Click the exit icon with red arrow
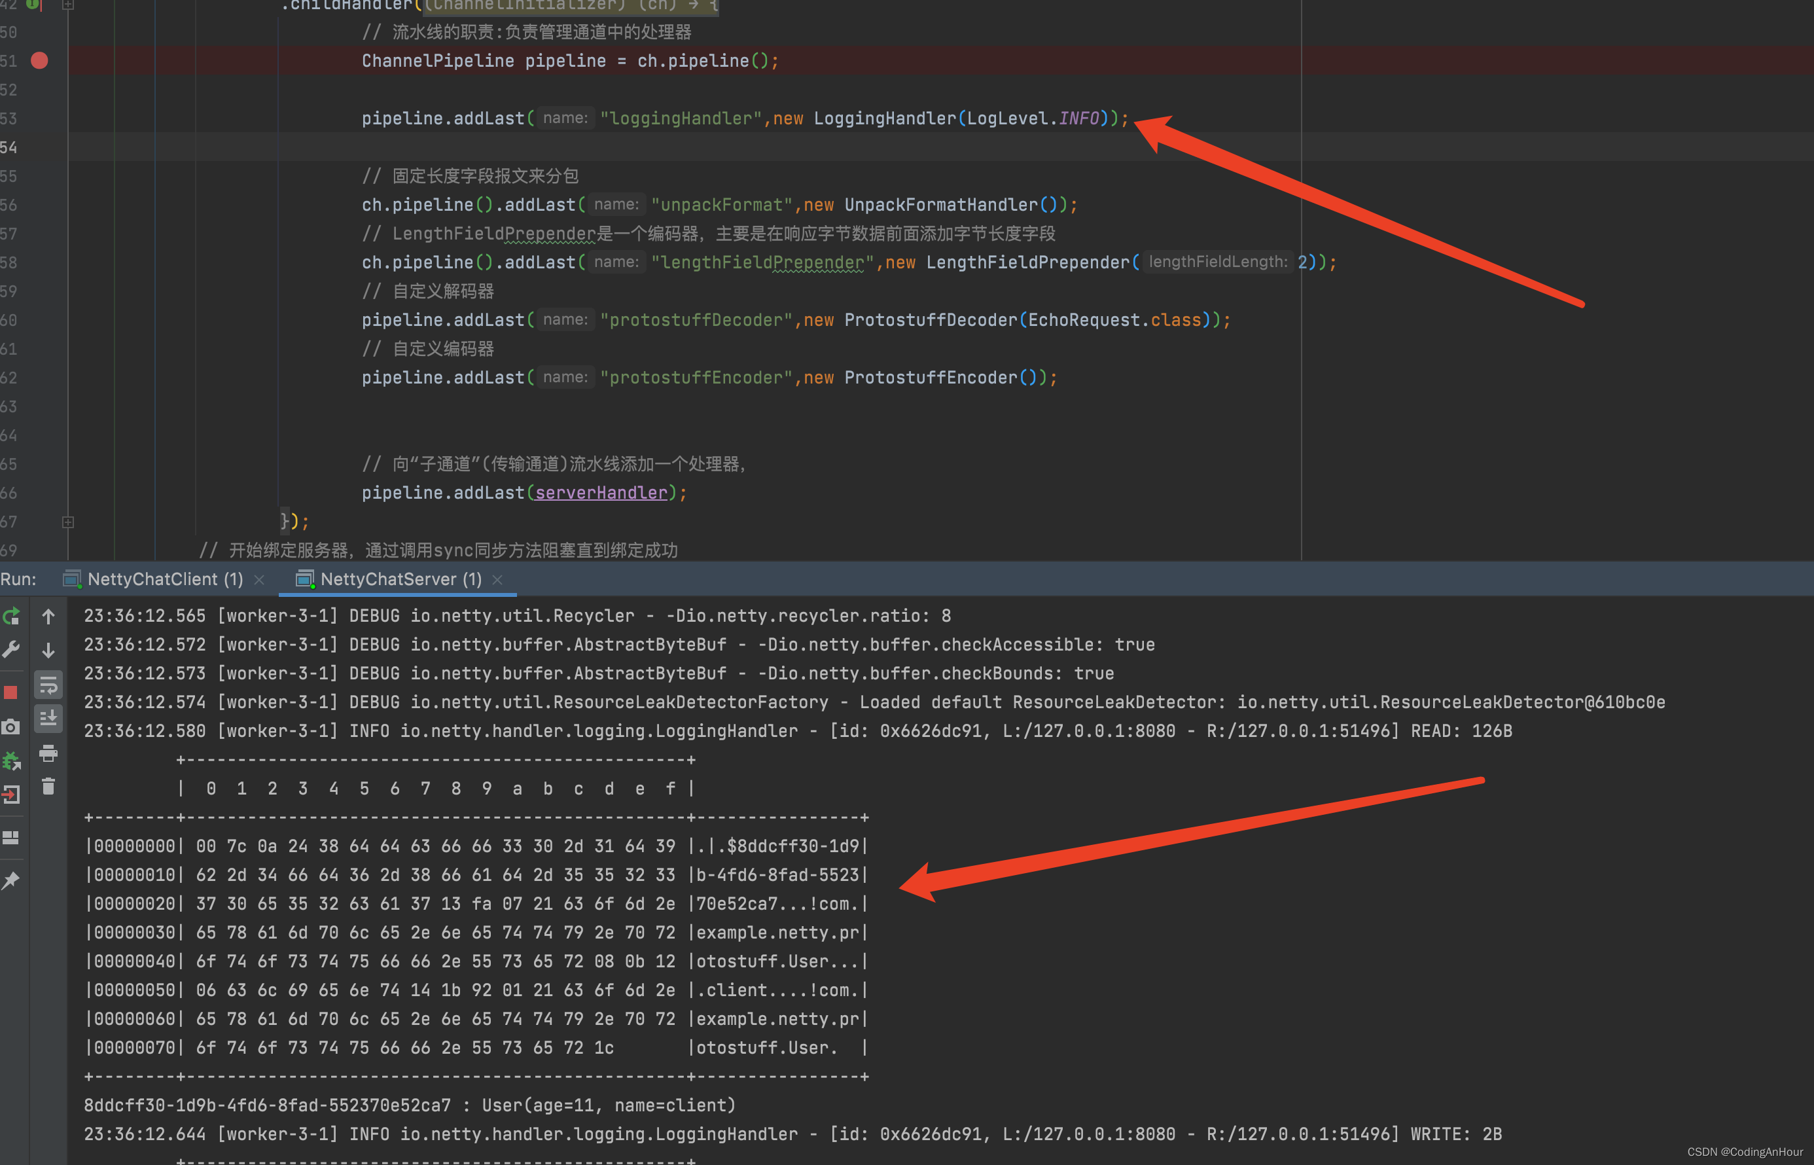Viewport: 1814px width, 1165px height. pyautogui.click(x=11, y=795)
